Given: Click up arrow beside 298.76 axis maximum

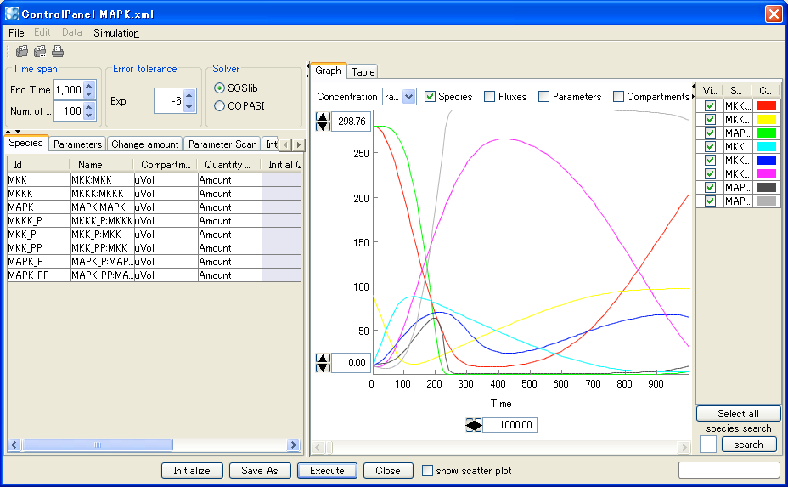Looking at the screenshot, I should point(323,116).
